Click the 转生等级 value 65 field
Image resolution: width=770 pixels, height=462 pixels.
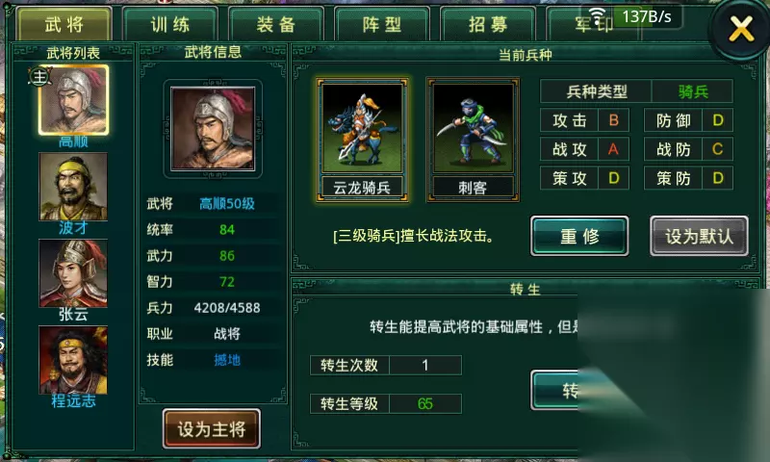(x=425, y=403)
